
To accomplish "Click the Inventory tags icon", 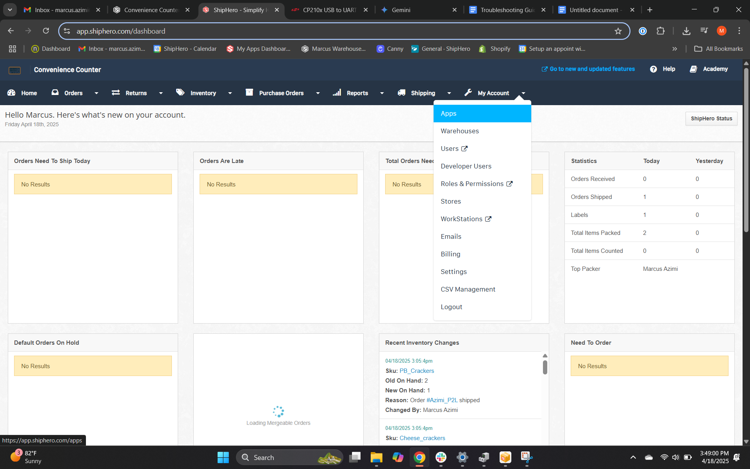I will 180,92.
